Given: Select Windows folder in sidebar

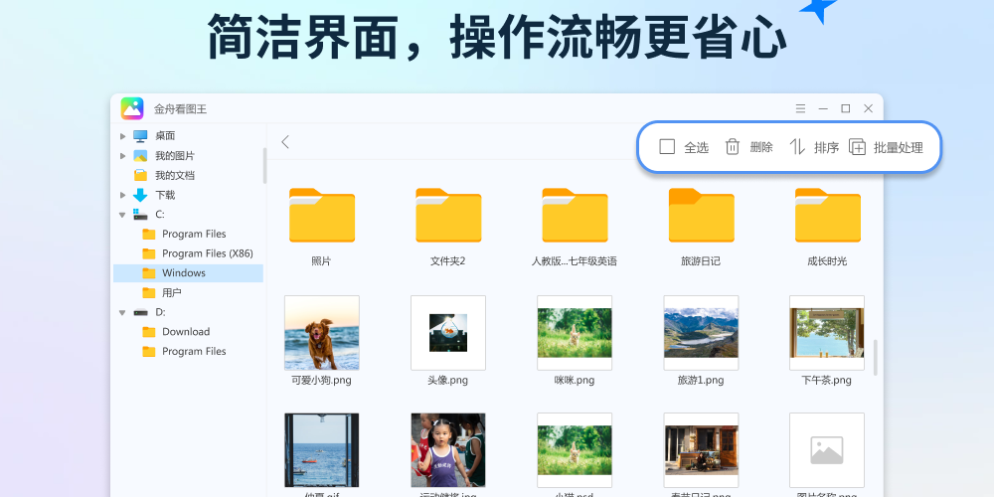Looking at the screenshot, I should [x=184, y=273].
